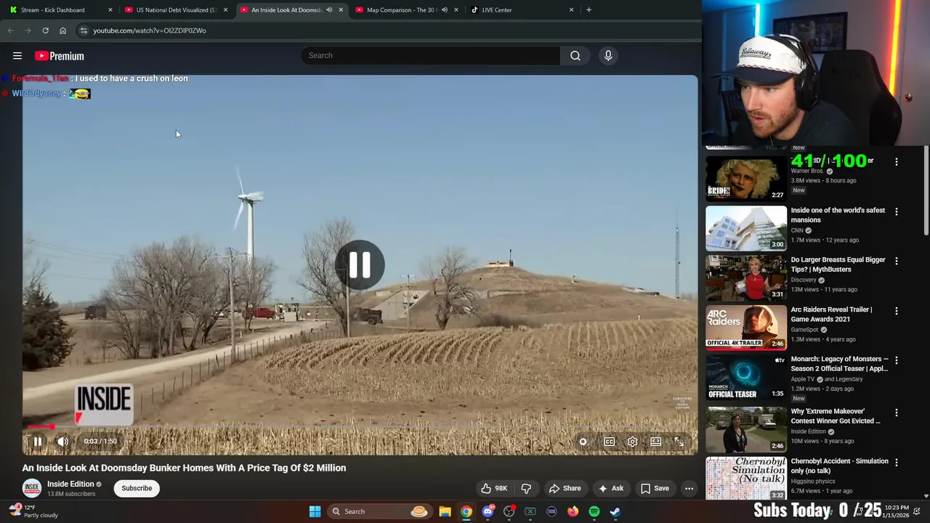Image resolution: width=930 pixels, height=523 pixels.
Task: Open options menu for the Monarch teaser
Action: coord(897,360)
